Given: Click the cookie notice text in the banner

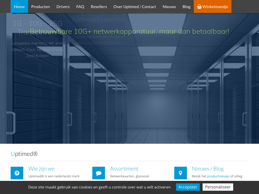Looking at the screenshot, I should click(x=99, y=187).
